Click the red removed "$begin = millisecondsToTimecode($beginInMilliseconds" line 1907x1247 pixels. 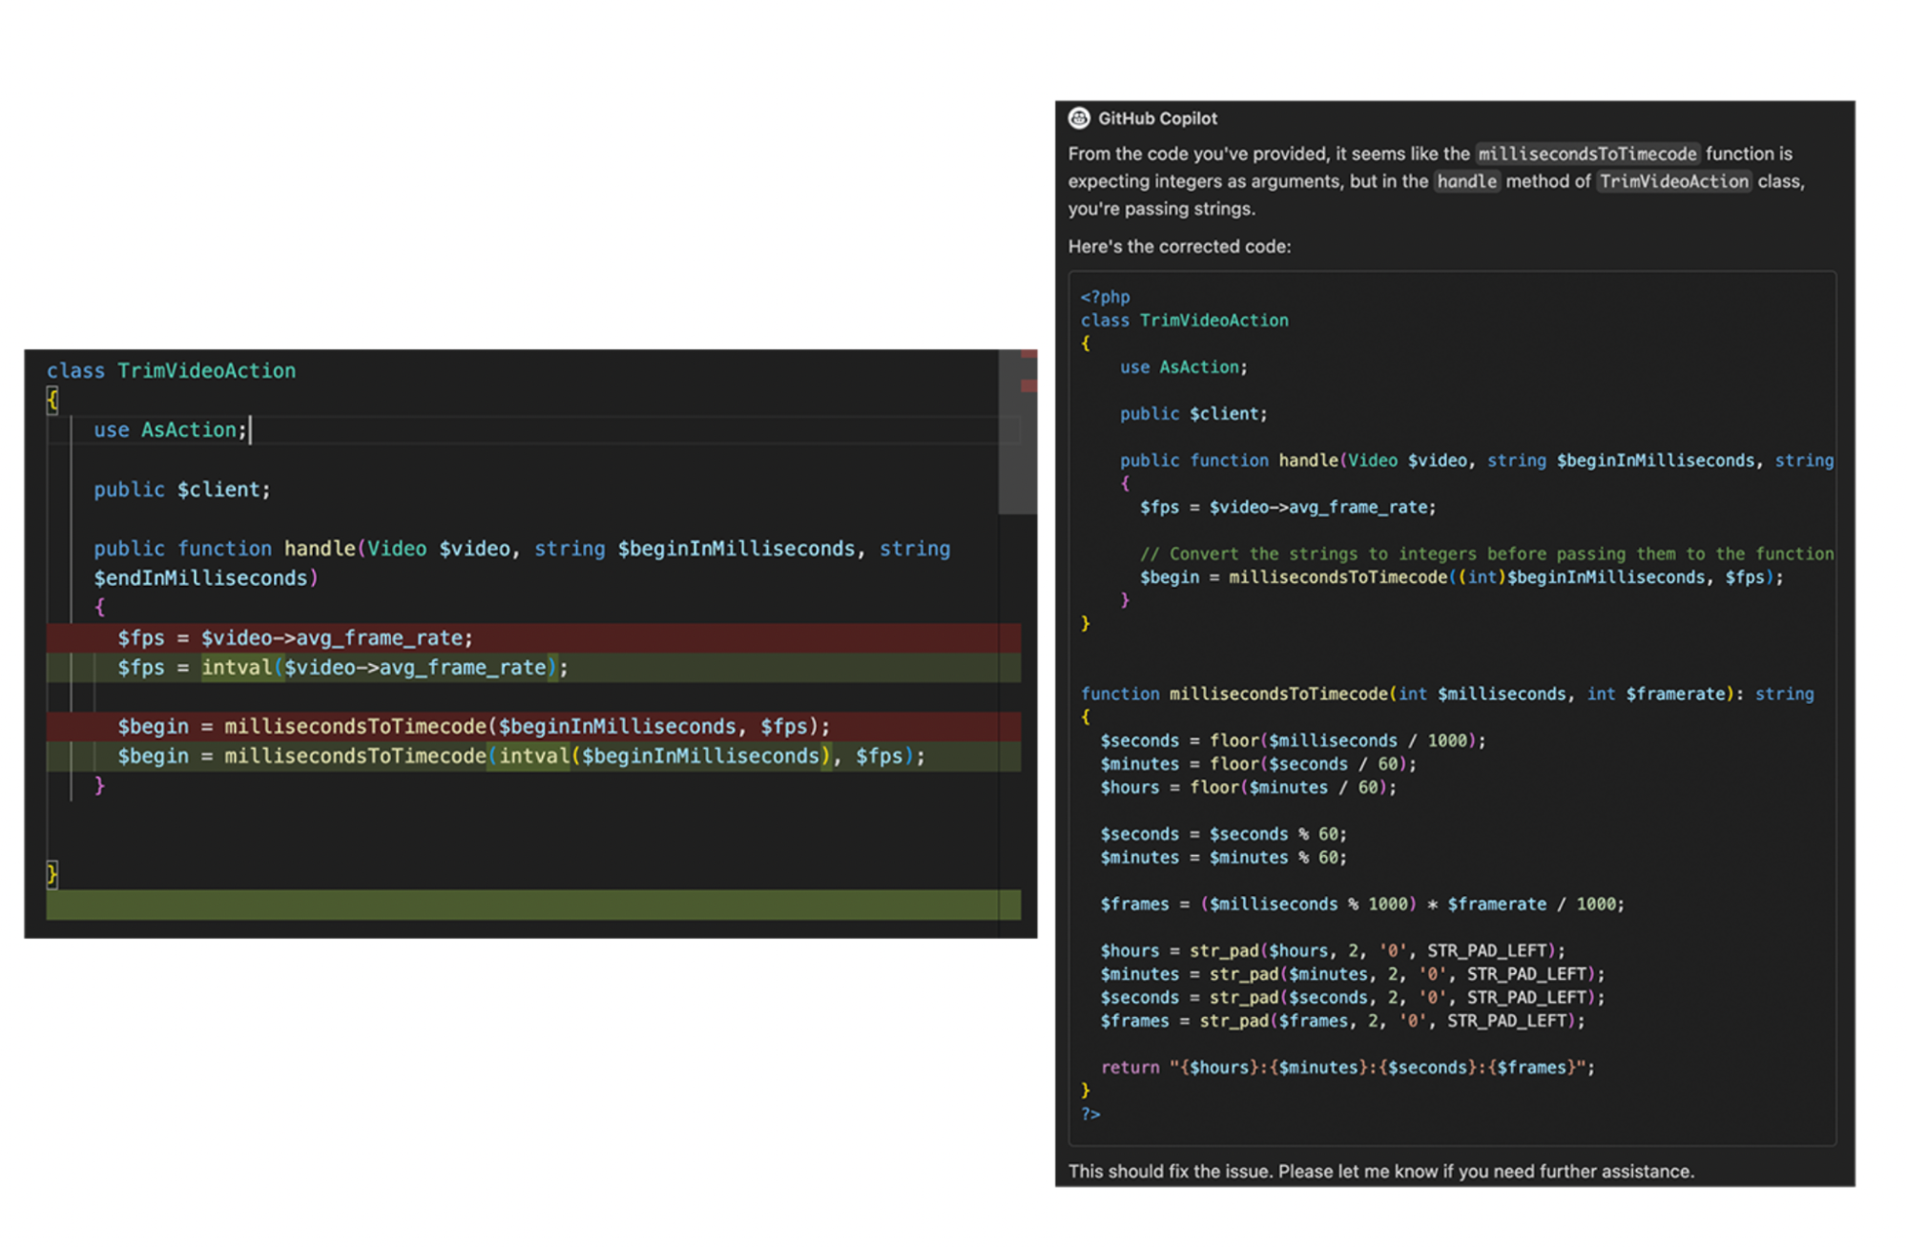coord(533,726)
